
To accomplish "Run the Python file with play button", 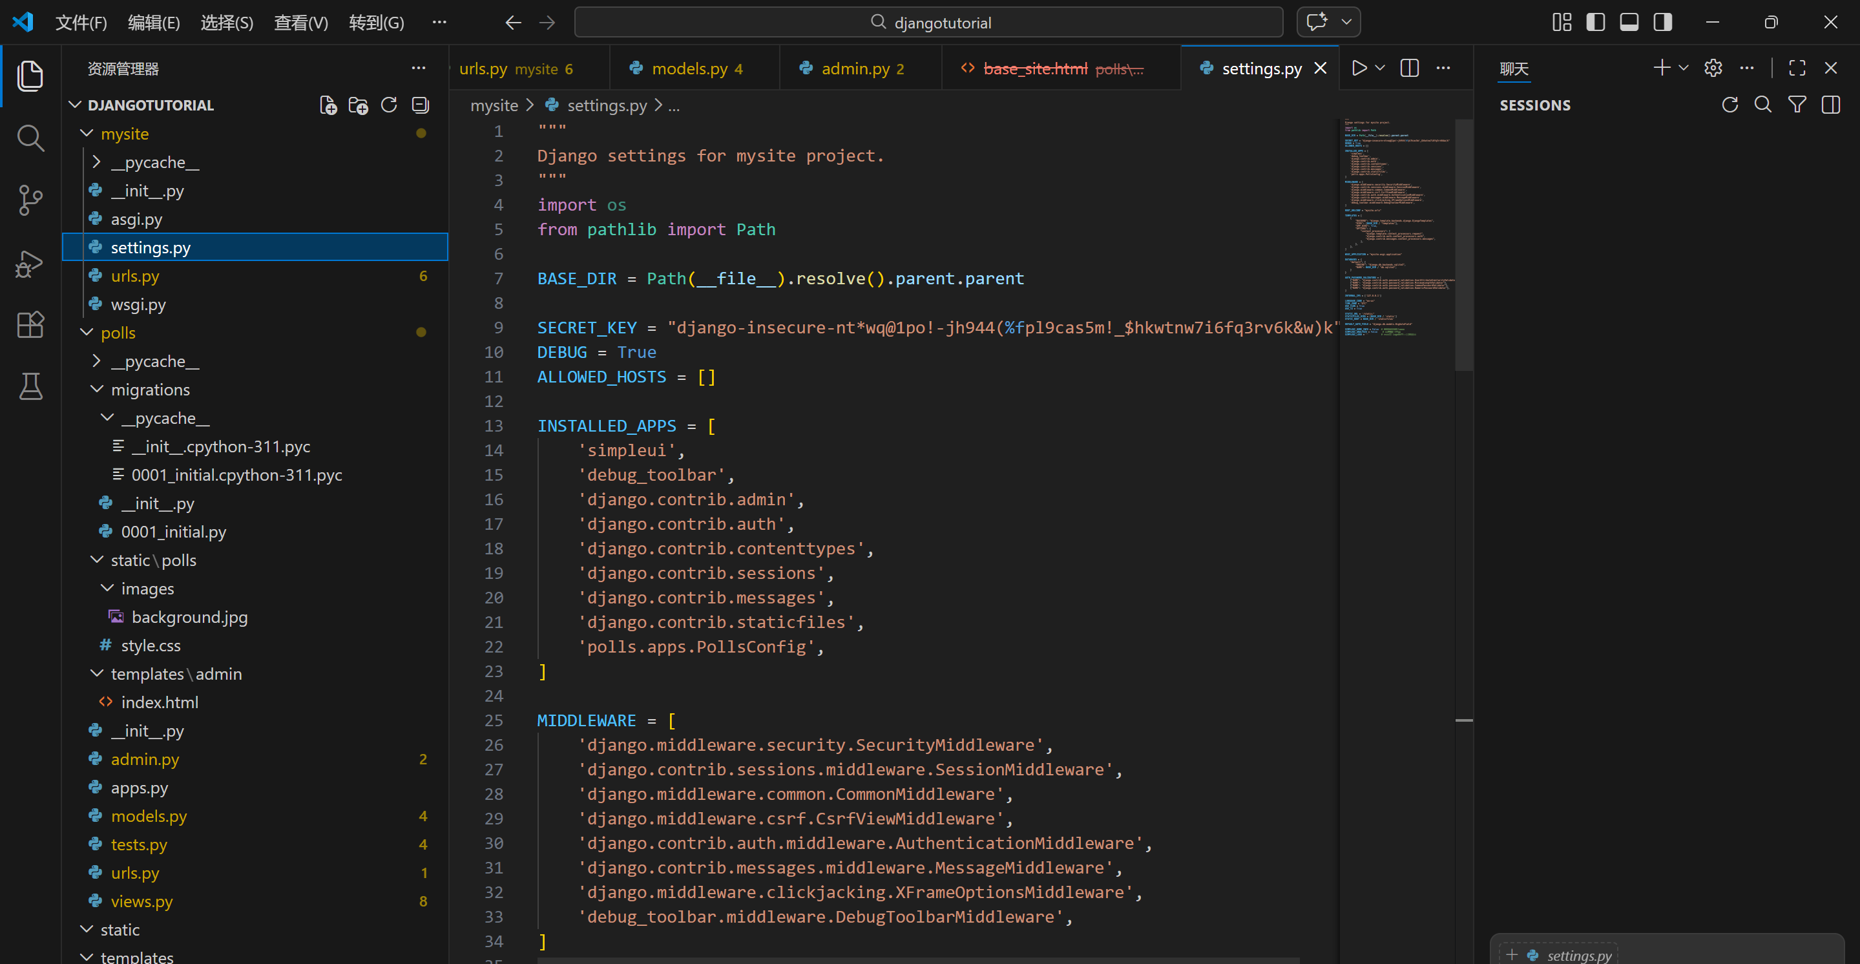I will 1359,68.
